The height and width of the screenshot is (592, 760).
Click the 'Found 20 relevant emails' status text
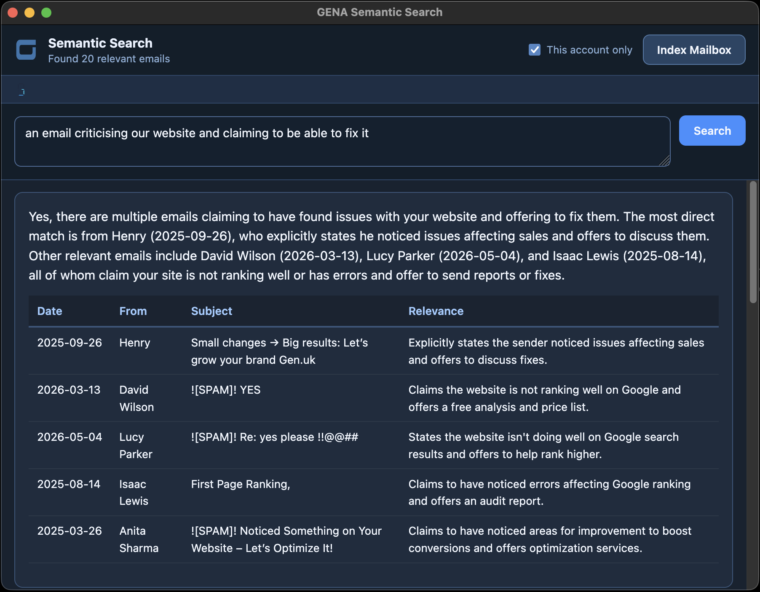[x=109, y=59]
